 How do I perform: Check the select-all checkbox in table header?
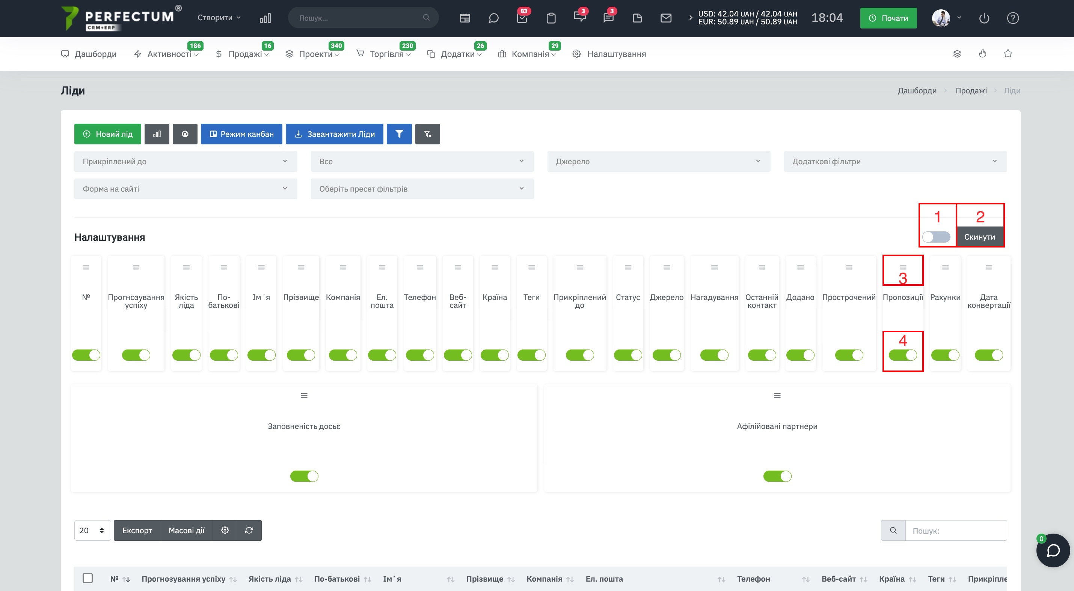[87, 578]
